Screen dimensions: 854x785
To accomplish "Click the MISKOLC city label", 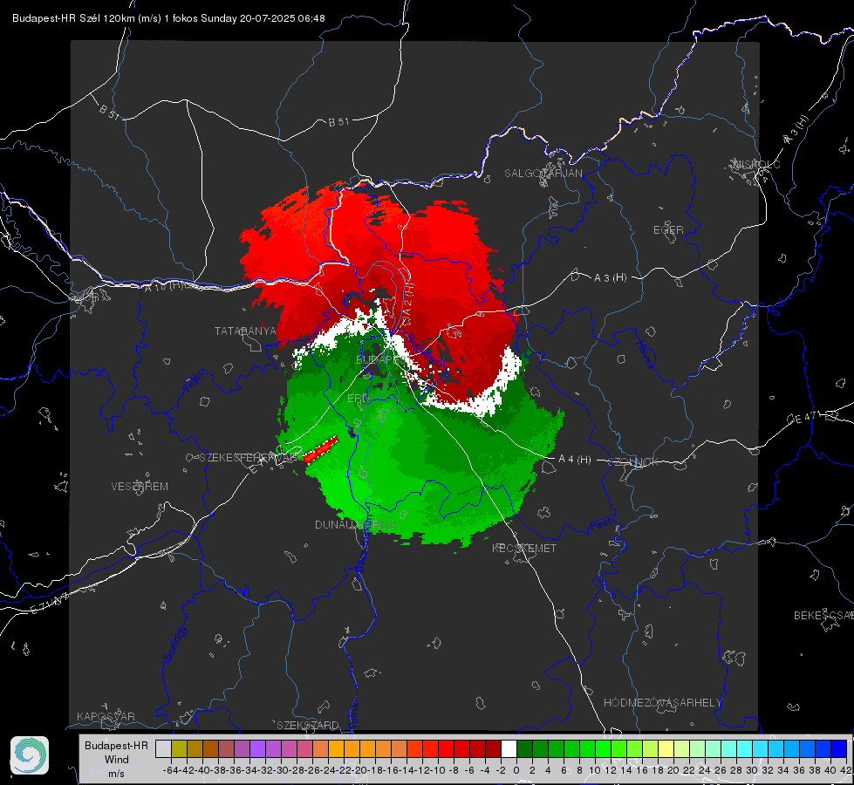I will [x=756, y=164].
